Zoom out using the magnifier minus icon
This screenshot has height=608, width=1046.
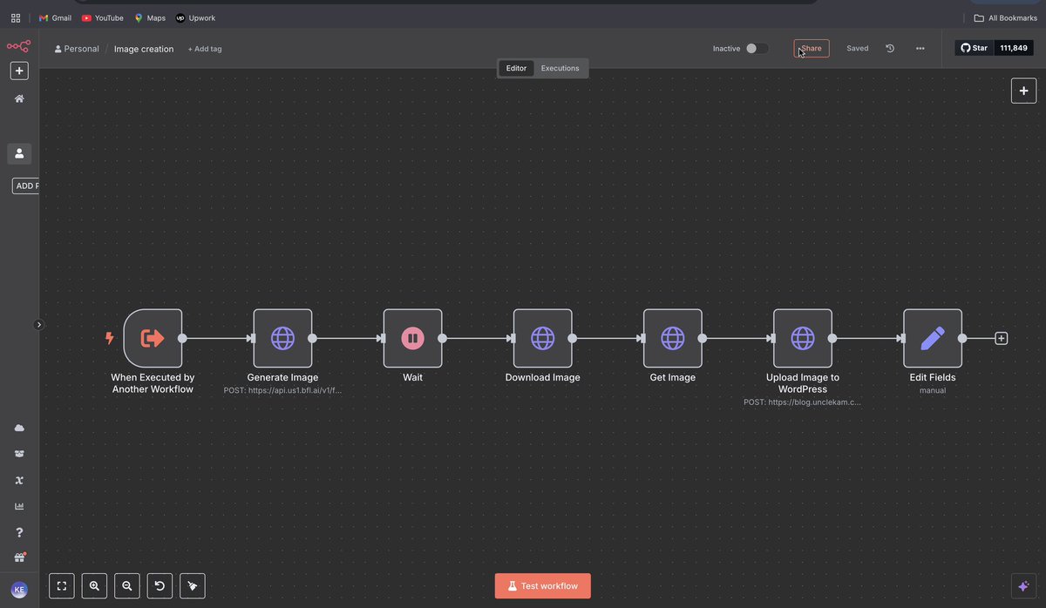(x=126, y=585)
